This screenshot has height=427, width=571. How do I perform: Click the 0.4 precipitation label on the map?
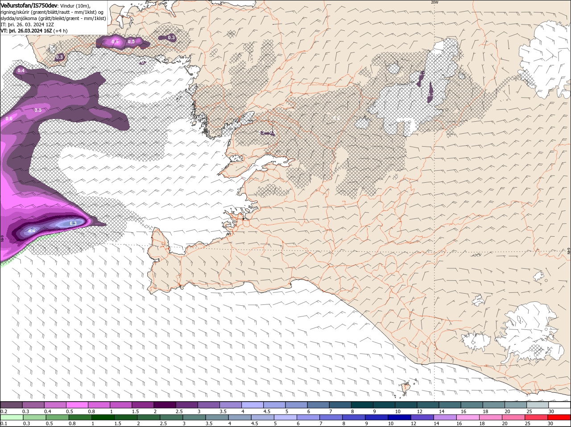click(21, 70)
